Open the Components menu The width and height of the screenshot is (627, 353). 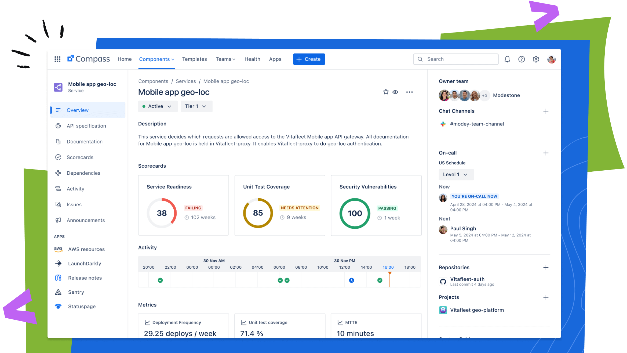tap(156, 59)
